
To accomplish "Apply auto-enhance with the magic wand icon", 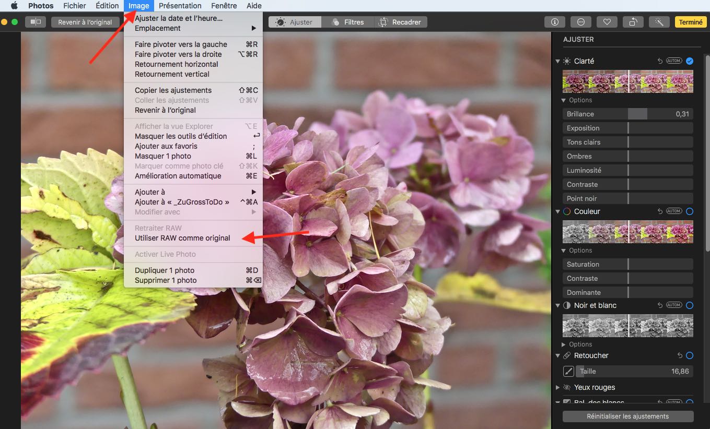I will coord(659,22).
